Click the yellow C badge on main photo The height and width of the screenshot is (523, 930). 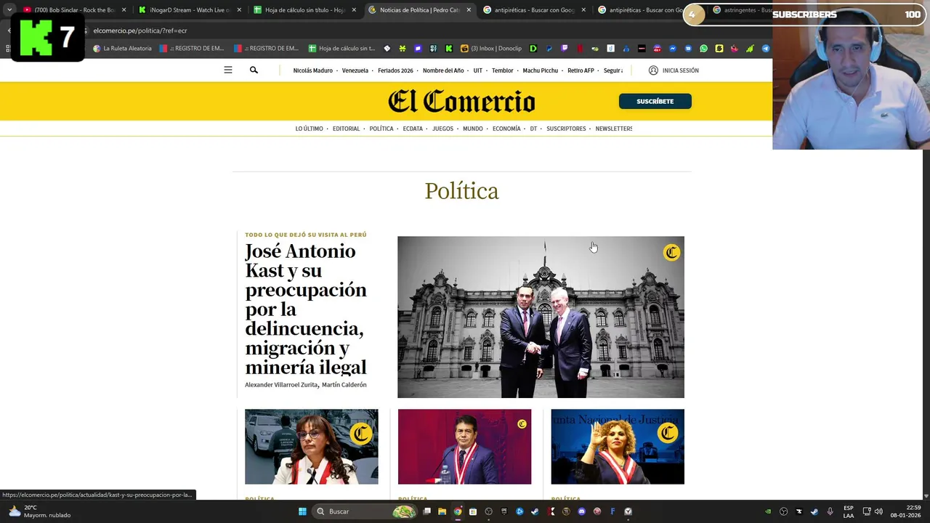(x=671, y=252)
